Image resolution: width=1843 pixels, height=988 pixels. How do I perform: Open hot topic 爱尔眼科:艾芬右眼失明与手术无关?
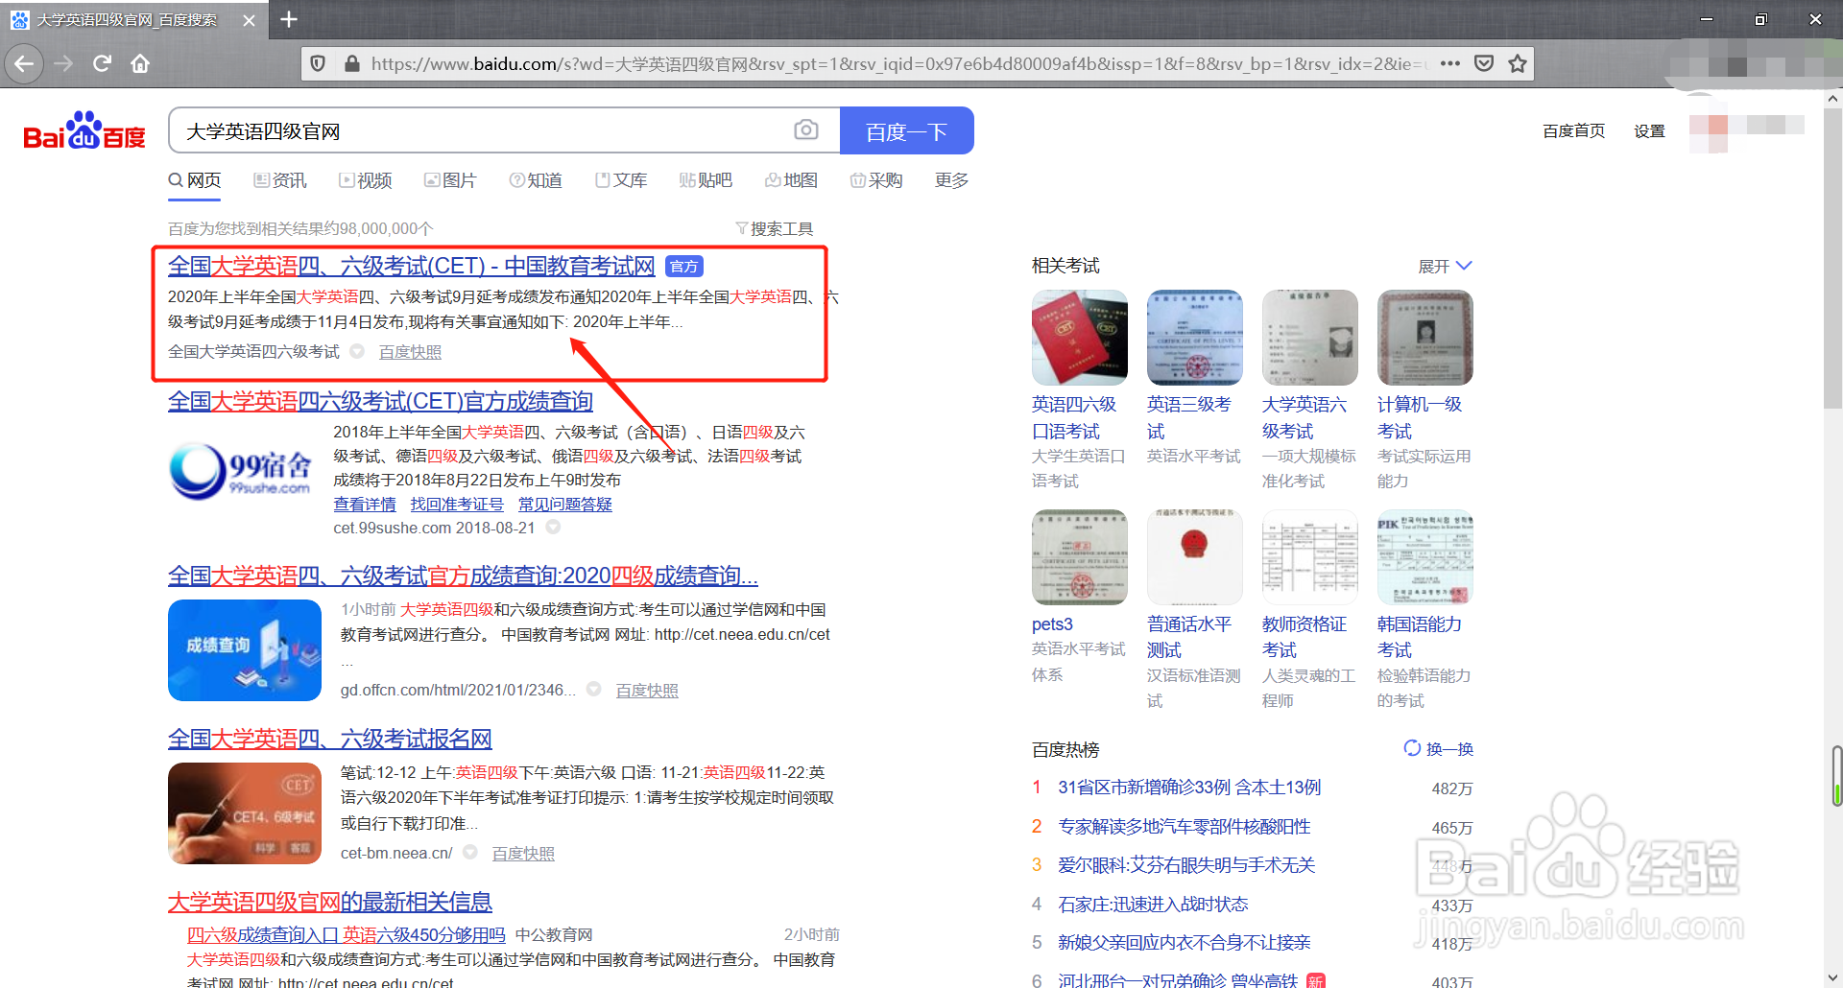1186,865
